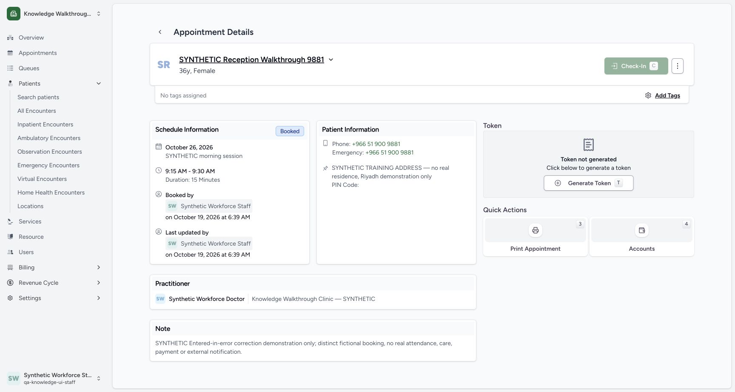Open the Accounts wallet icon
735x392 pixels.
642,230
